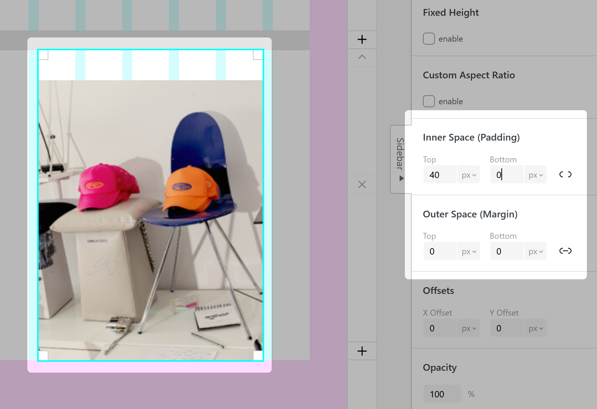The width and height of the screenshot is (597, 409).
Task: Open the X Offset unit dropdown
Action: pos(469,328)
